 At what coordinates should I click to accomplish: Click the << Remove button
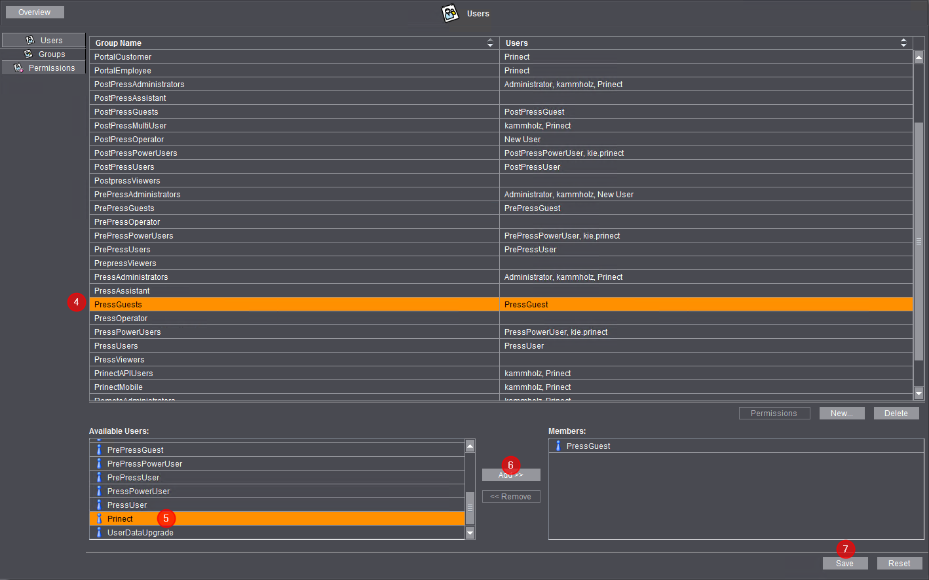pos(511,496)
